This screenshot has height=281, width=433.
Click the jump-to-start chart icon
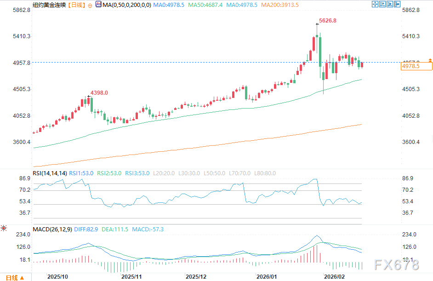pos(382,4)
